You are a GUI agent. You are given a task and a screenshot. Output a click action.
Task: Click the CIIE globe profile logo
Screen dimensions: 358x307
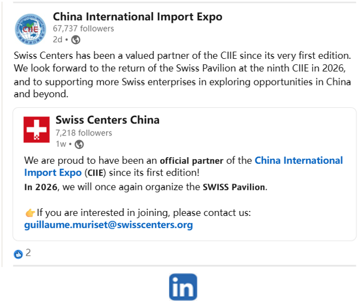point(30,28)
